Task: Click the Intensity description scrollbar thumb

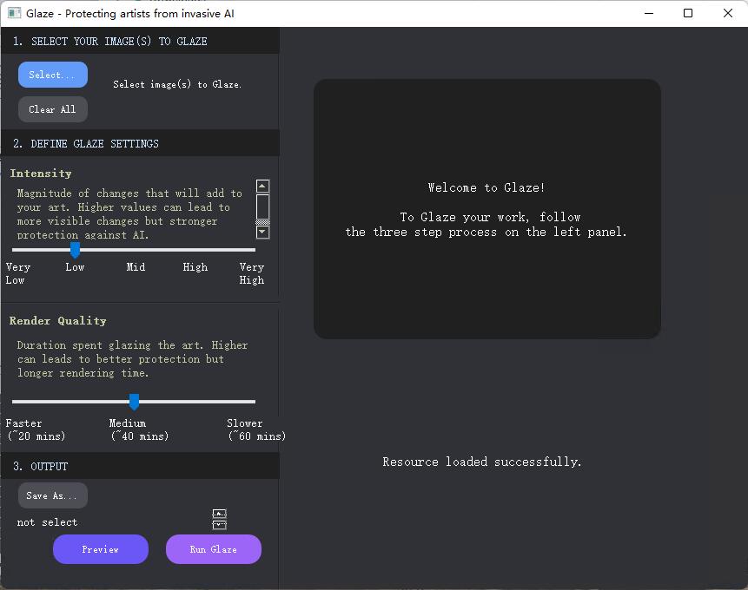Action: (263, 206)
